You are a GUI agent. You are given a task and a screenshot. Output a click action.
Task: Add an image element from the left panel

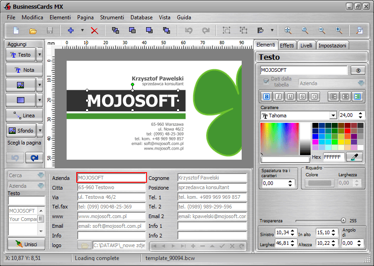[21, 85]
